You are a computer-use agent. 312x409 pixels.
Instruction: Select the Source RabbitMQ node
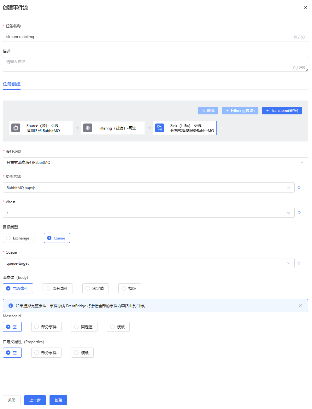point(41,128)
